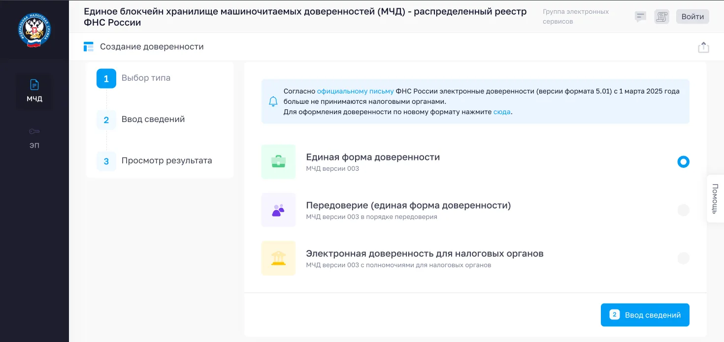This screenshot has width=724, height=342.
Task: Follow the сюда link for new format
Action: coord(502,112)
